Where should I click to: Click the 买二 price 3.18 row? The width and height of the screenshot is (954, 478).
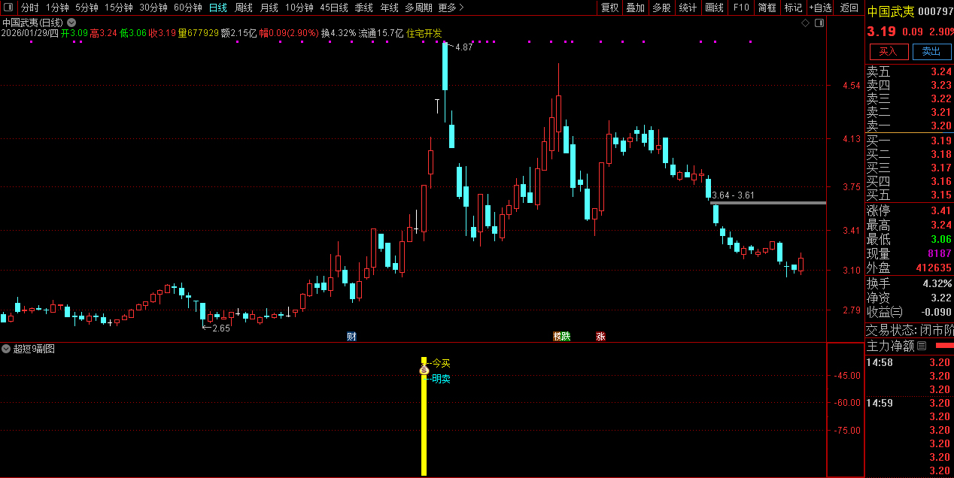coord(909,154)
